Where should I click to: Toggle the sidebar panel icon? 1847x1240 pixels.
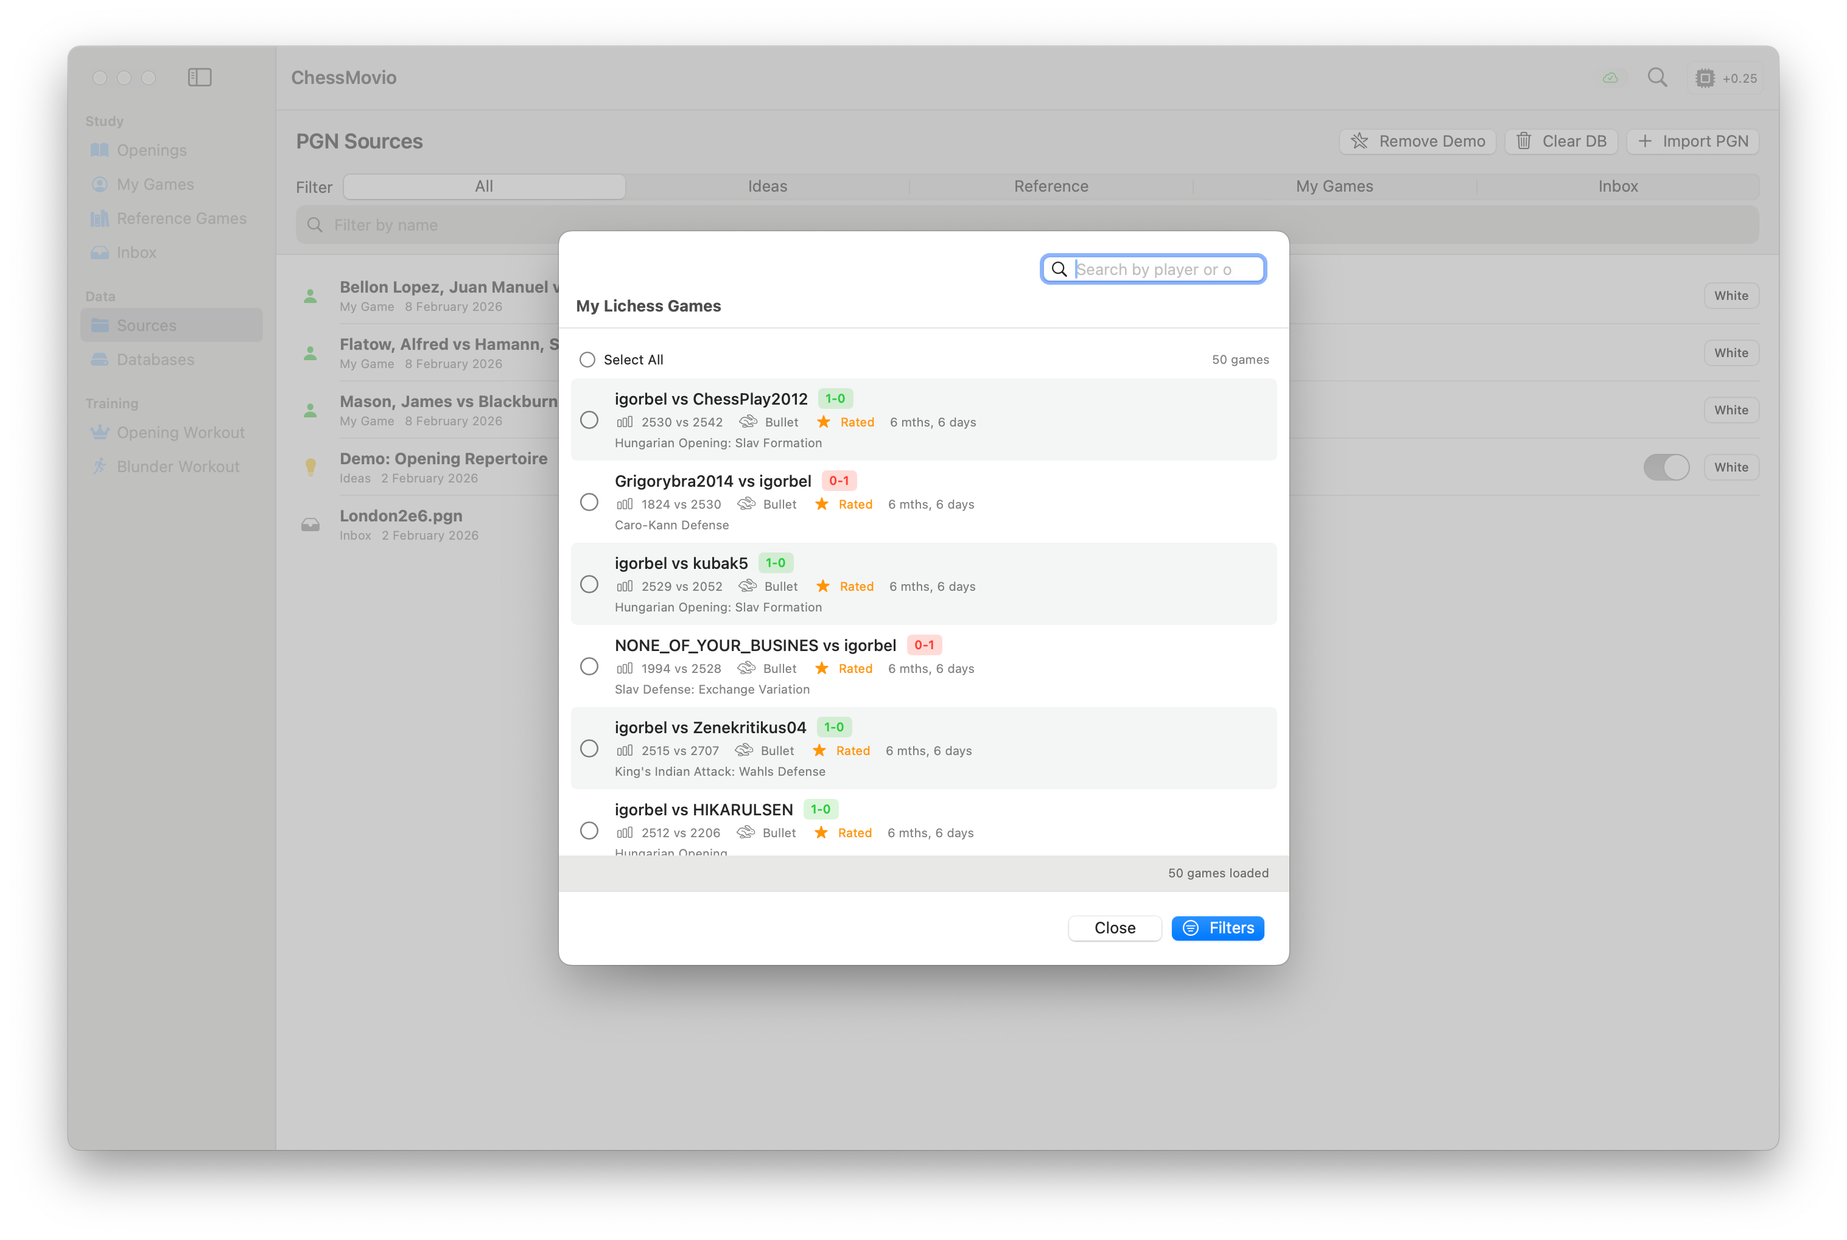coord(199,77)
